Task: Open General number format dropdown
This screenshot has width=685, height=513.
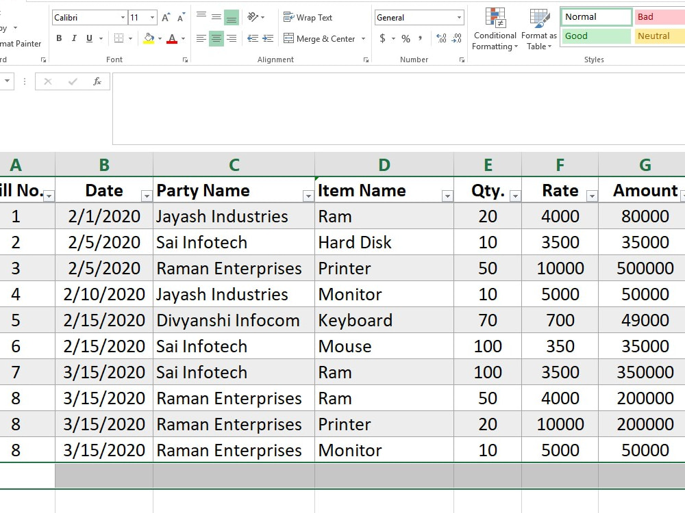Action: [x=459, y=18]
